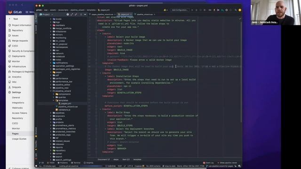Open the Terminal tool window tab
Viewport: 301px width, 169px height.
tap(76, 163)
